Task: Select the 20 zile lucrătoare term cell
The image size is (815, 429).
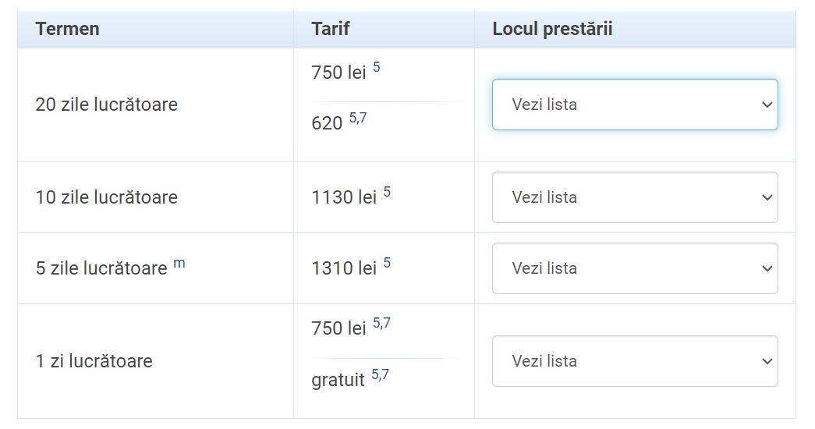Action: 107,105
